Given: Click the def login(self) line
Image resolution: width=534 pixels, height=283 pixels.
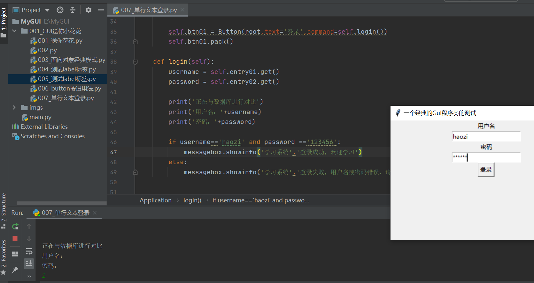Looking at the screenshot, I should (183, 62).
